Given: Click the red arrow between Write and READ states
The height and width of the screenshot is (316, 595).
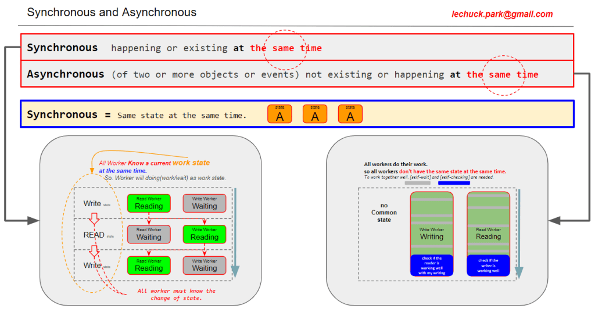Looking at the screenshot, I should 93,220.
